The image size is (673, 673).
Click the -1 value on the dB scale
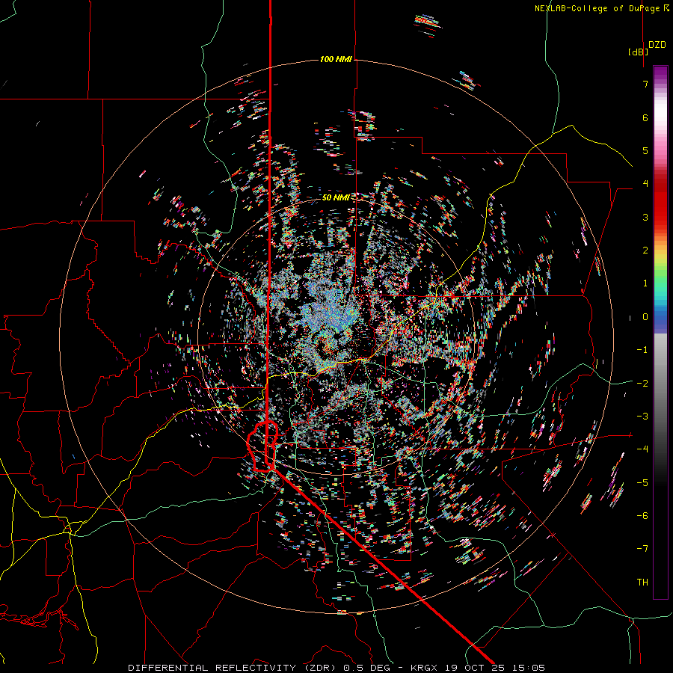click(x=642, y=350)
